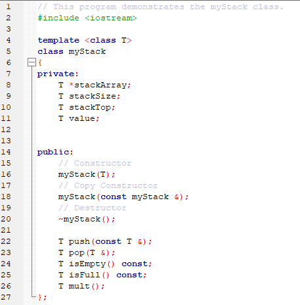Viewport: 300px width, 305px height.
Task: Click the "T push(const T &);" line
Action: (105, 241)
